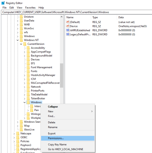The image size is (152, 153).
Task: Click the LegacyDefaultPr... DWORD value icon
Action: click(68, 34)
